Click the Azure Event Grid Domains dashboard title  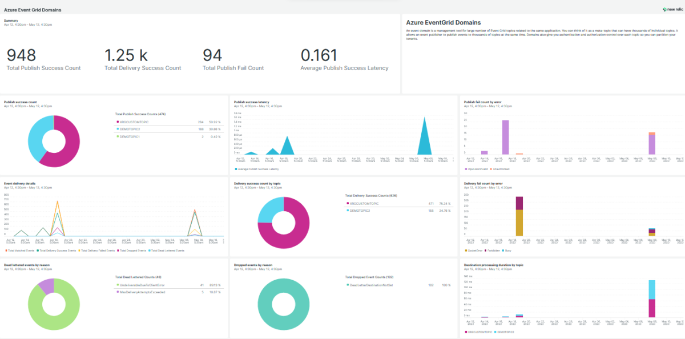click(33, 10)
